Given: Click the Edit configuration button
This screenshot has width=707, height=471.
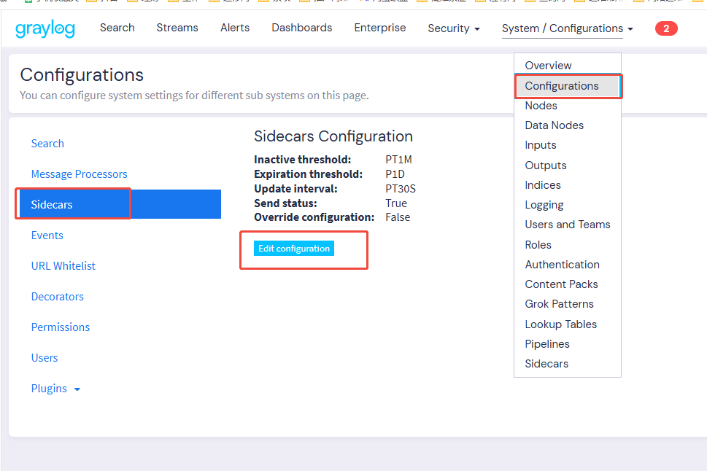Looking at the screenshot, I should pyautogui.click(x=294, y=249).
